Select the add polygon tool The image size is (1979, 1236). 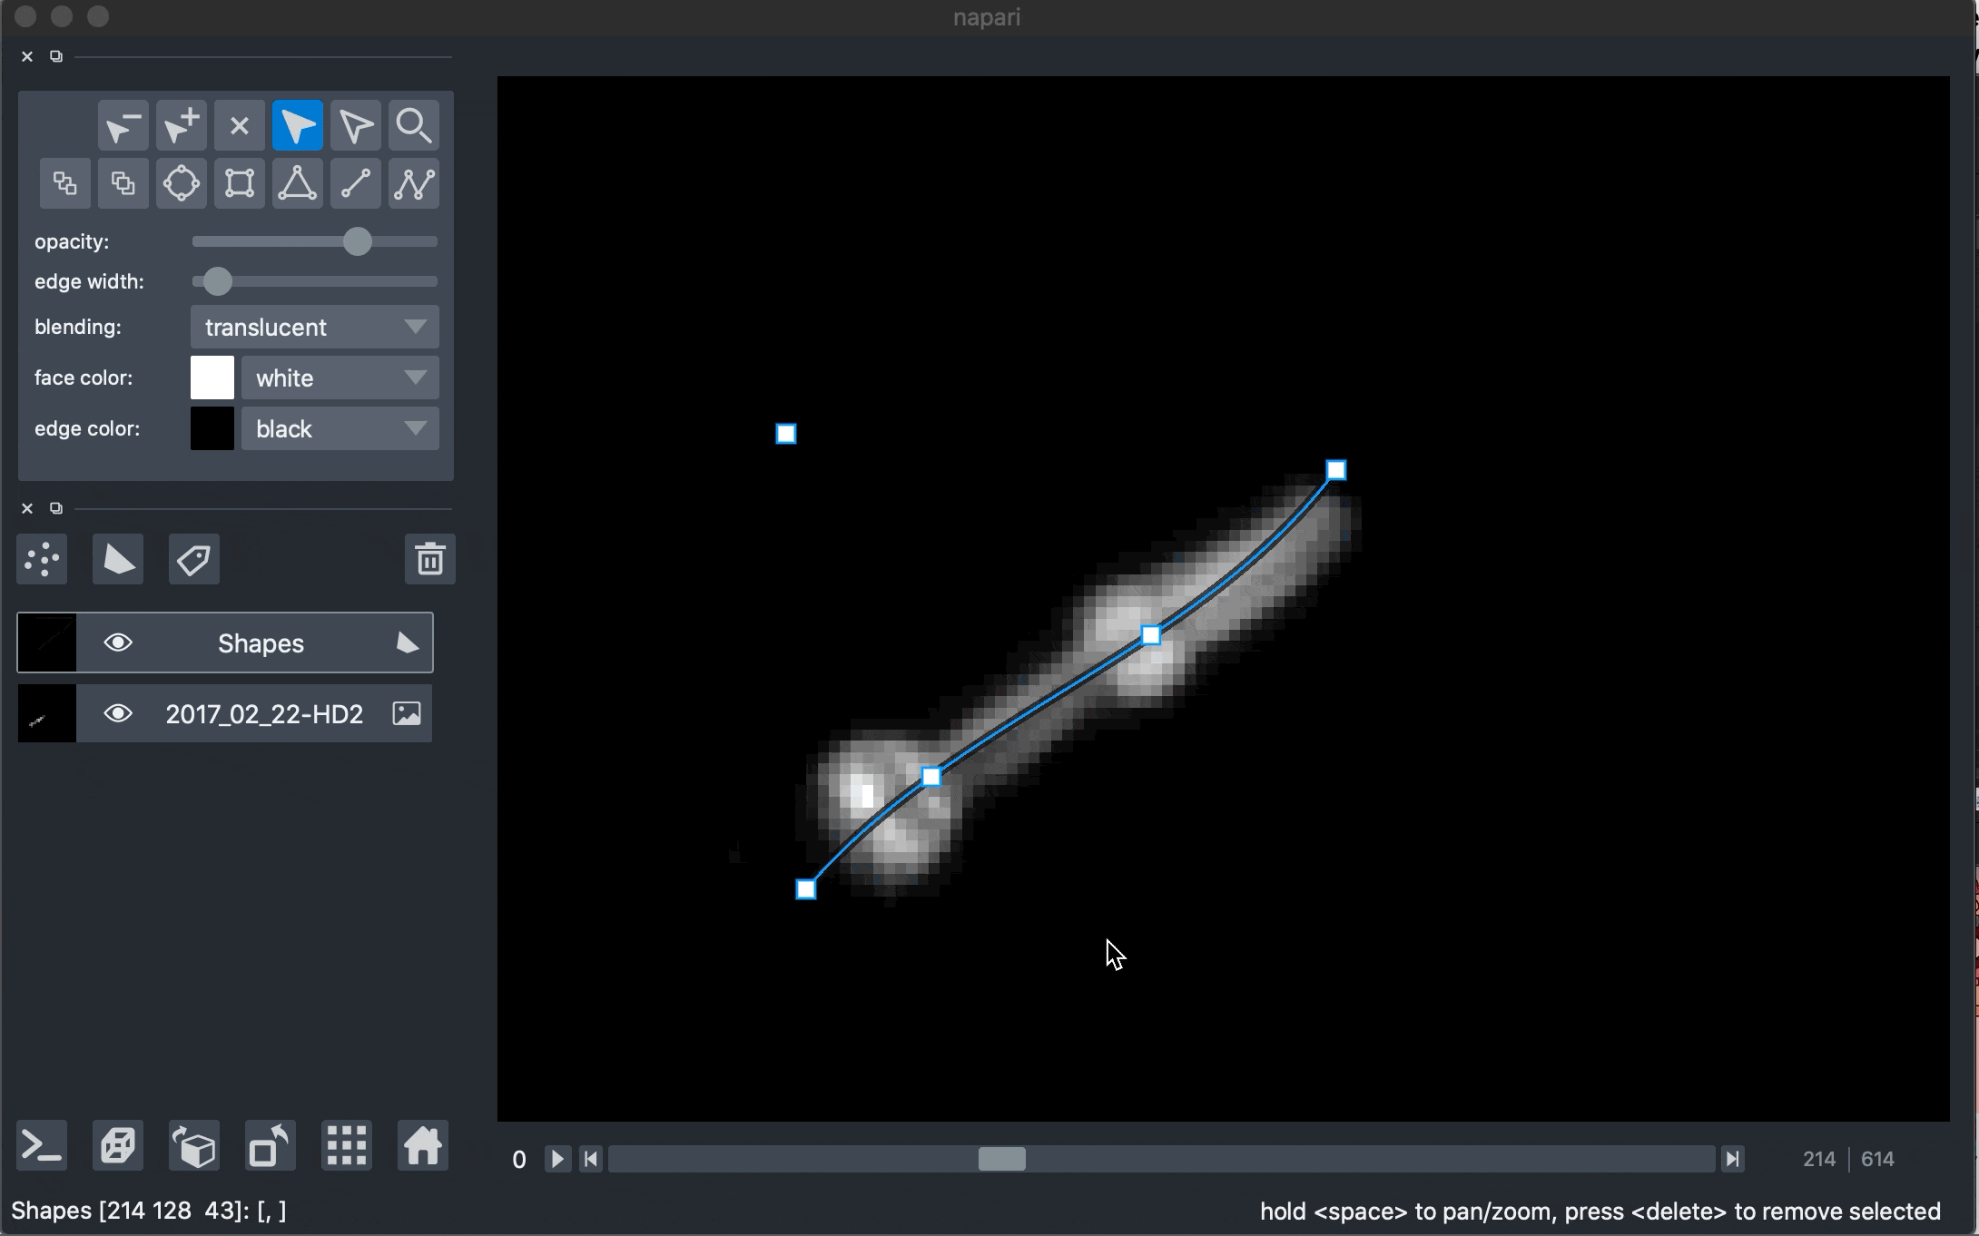click(x=297, y=183)
